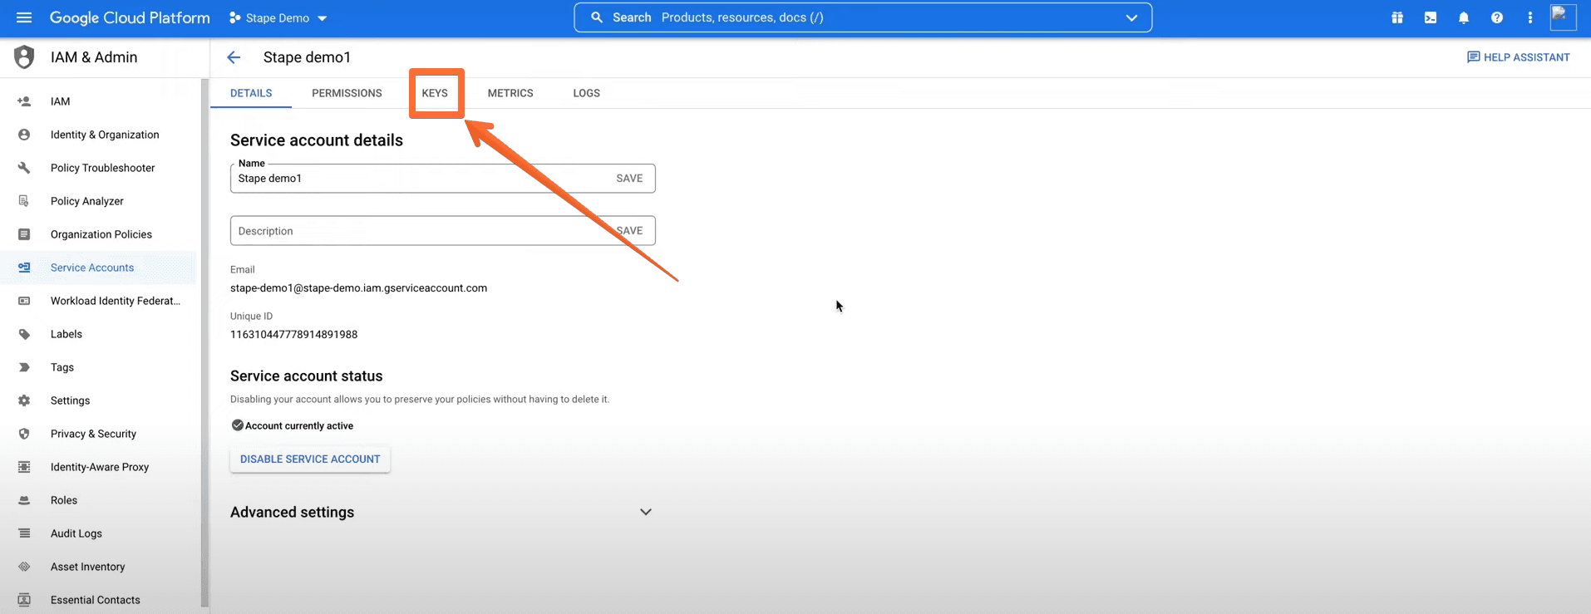Expand the search bar dropdown arrow
Image resolution: width=1591 pixels, height=614 pixels.
point(1131,17)
